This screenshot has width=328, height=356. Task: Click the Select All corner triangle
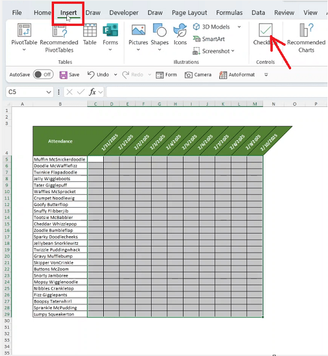pos(9,104)
